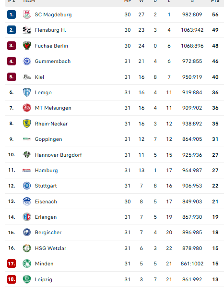This screenshot has height=288, width=224.
Task: Click the Erlangen HC logo
Action: (x=27, y=217)
